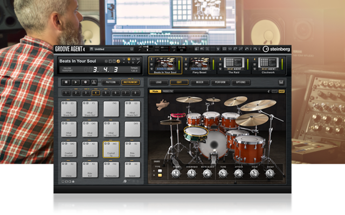This screenshot has height=215, width=345.
Task: Select kit slot 3 The Raid
Action: [234, 65]
